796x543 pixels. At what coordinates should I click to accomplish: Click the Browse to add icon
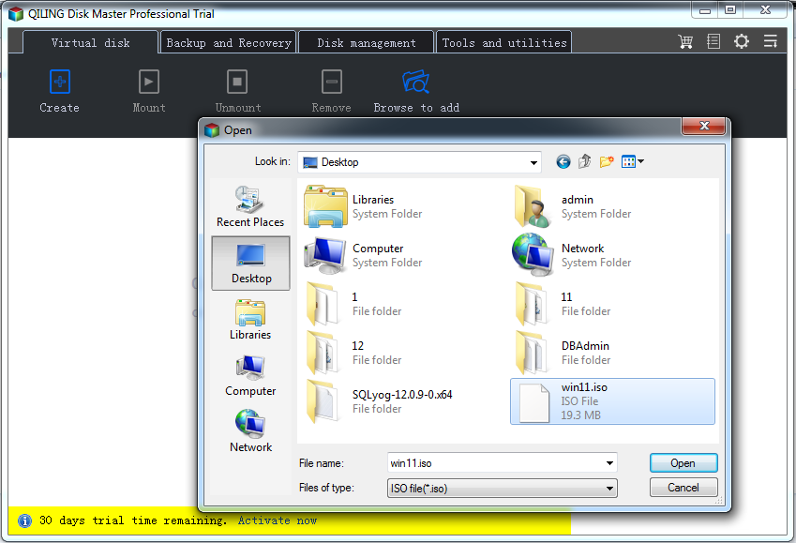[415, 82]
